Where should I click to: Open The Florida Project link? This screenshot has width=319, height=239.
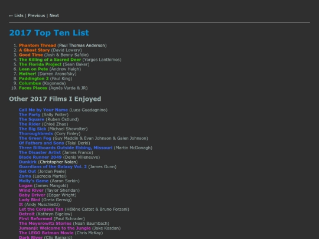(x=40, y=64)
